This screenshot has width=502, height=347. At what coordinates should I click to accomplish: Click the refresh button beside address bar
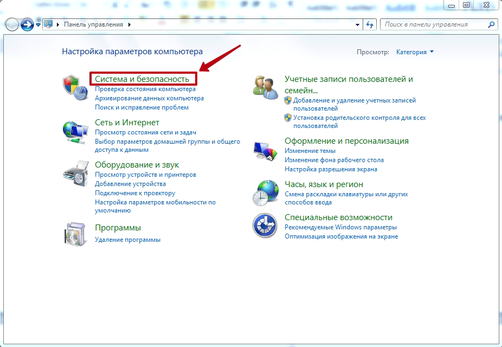coord(370,25)
